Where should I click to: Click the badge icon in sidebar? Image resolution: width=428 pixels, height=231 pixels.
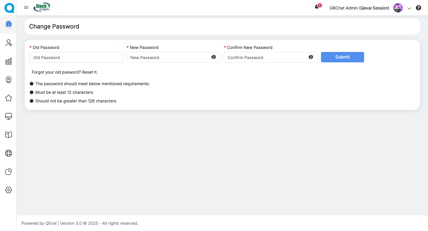[9, 80]
